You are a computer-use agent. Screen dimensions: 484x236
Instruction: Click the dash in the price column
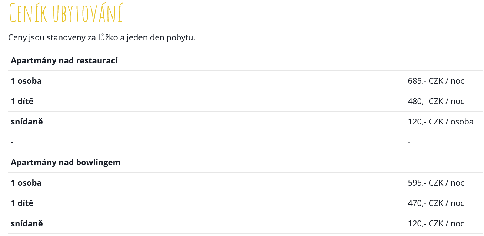[x=409, y=142]
